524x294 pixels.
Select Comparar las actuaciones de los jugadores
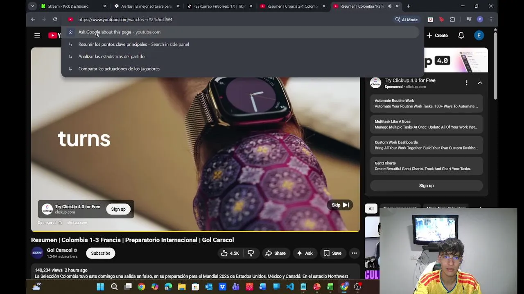(240, 69)
